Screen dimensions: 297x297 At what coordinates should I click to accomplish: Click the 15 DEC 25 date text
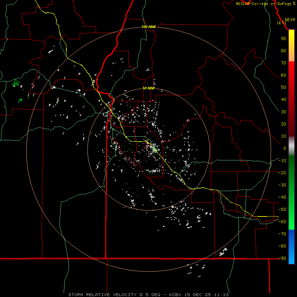point(198,295)
